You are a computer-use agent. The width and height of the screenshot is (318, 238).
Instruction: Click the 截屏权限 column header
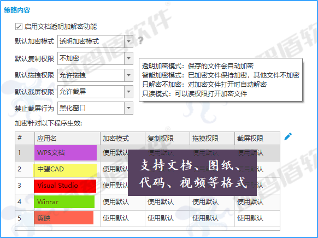(257, 138)
